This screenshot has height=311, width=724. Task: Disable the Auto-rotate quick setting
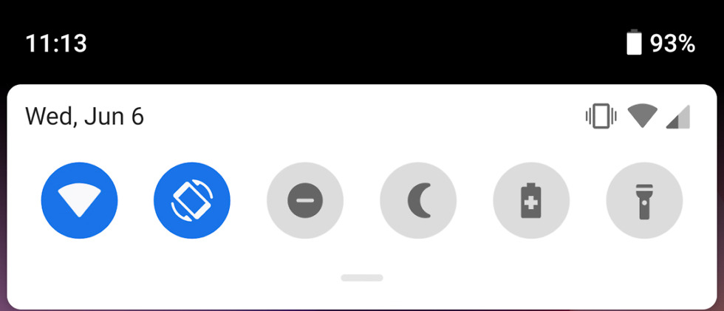click(x=192, y=200)
